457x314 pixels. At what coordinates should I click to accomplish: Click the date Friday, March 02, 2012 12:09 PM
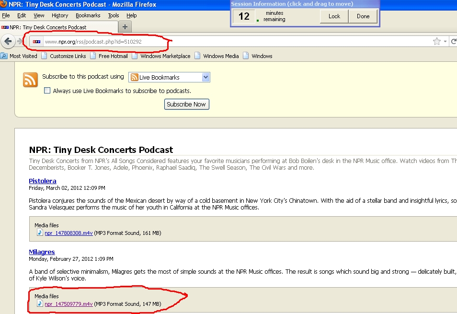(x=67, y=188)
